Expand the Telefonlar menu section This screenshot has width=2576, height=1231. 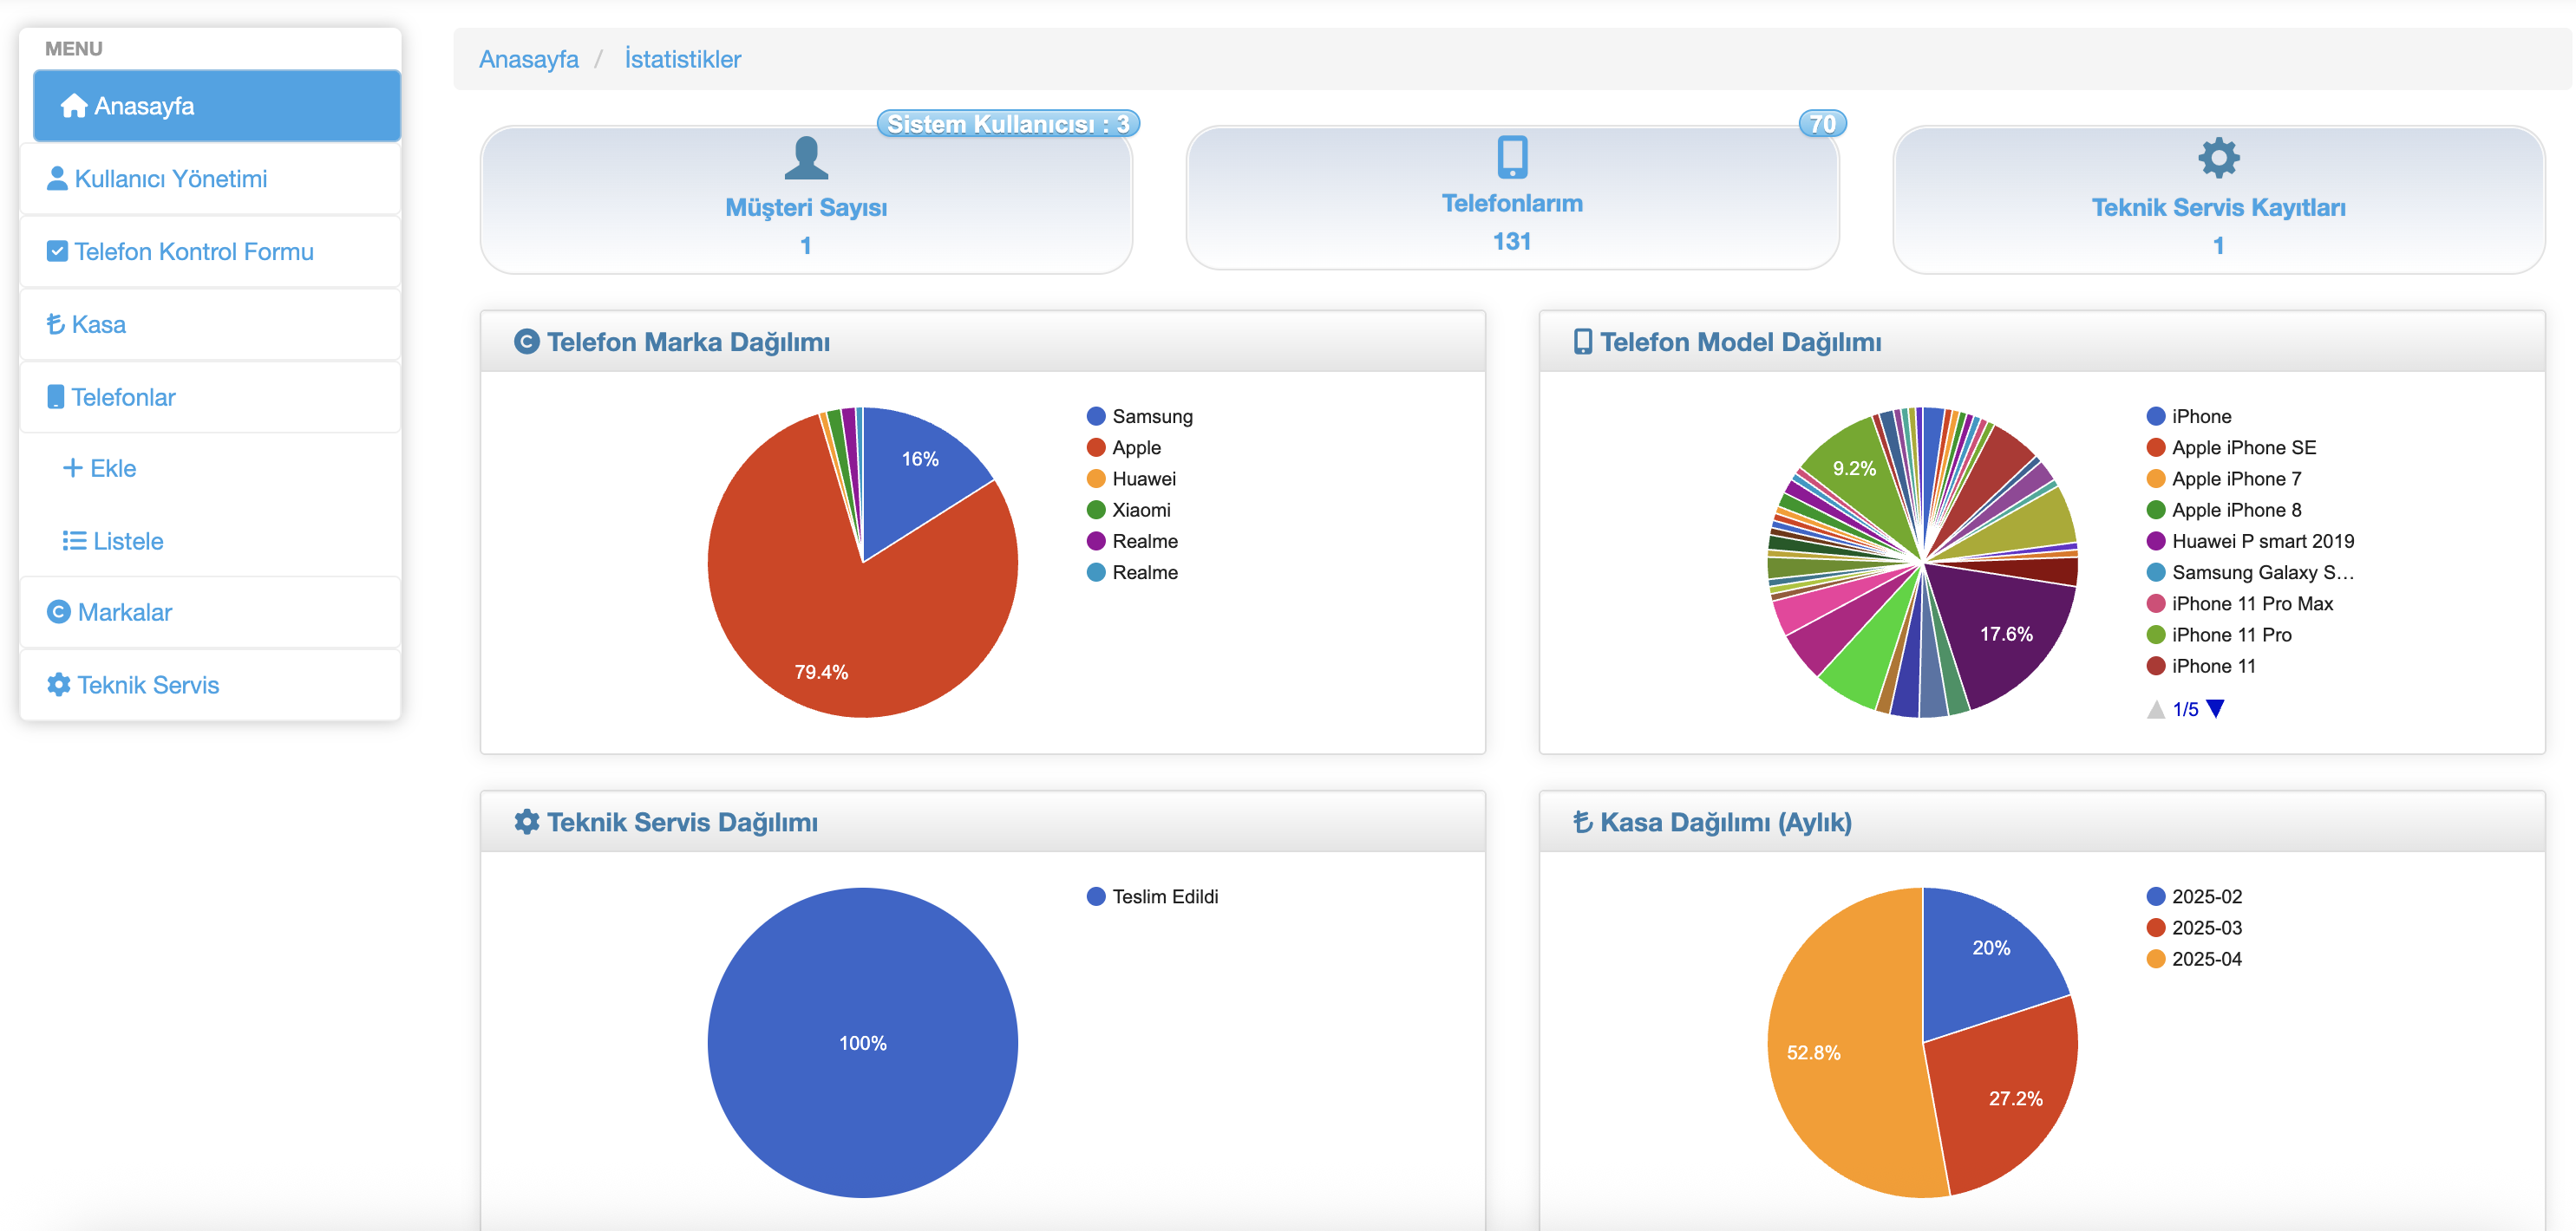tap(123, 397)
